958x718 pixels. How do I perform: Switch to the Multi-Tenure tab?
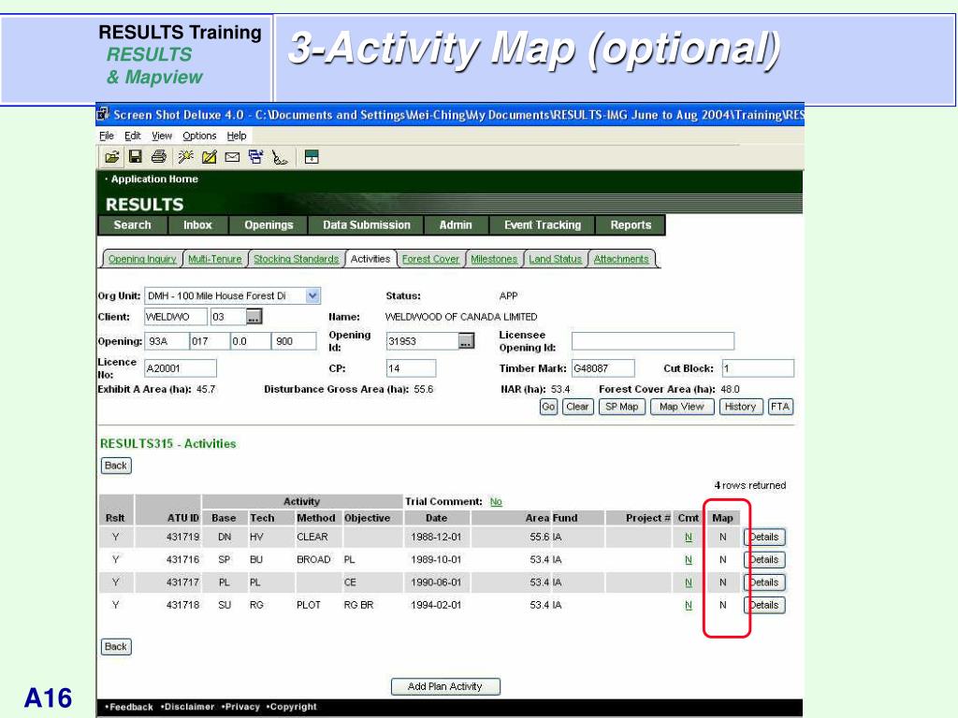coord(215,259)
